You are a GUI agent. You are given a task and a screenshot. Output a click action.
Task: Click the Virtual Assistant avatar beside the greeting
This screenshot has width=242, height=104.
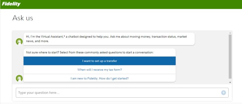click(19, 42)
